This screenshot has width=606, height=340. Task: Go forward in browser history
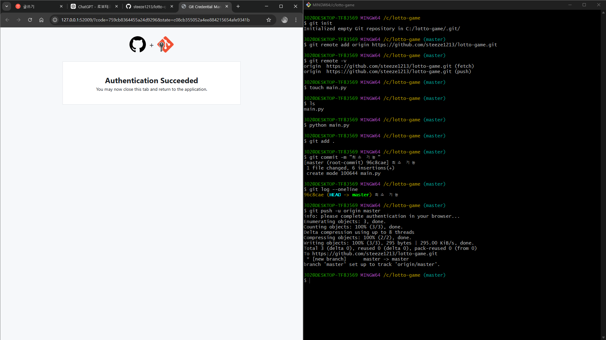coord(19,20)
